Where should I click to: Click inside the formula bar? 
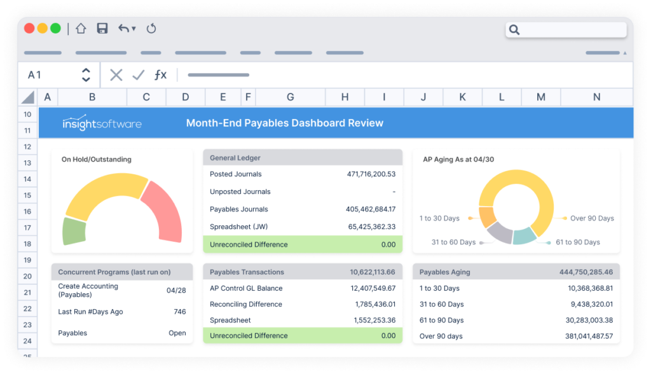[286, 74]
